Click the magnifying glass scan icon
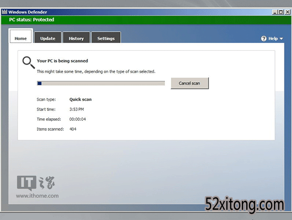The image size is (292, 220). pos(29,62)
